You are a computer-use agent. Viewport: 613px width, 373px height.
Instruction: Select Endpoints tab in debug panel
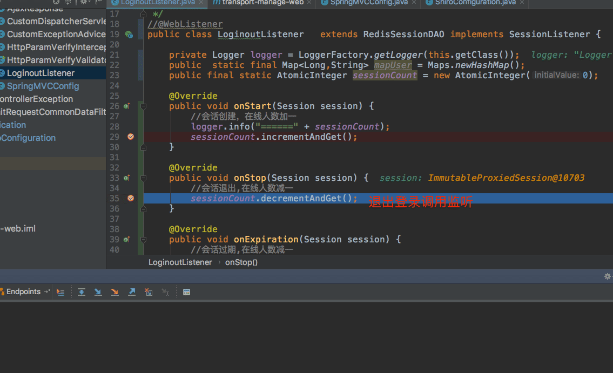pyautogui.click(x=23, y=292)
